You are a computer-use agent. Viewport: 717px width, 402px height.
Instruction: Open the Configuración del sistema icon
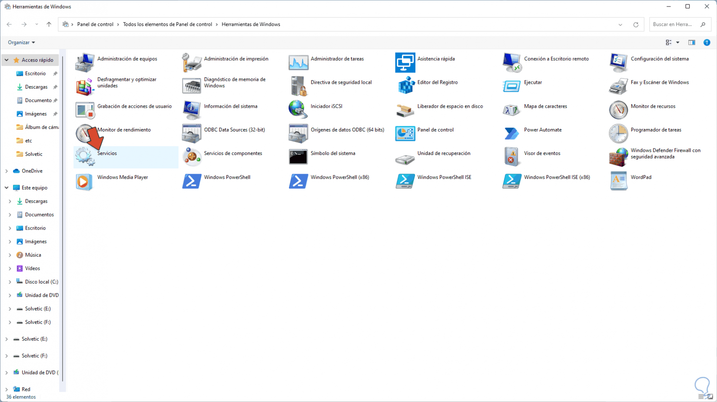point(618,63)
